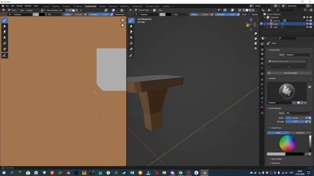314x176 pixels.
Task: Toggle Camera visibility eye in outliner
Action: tap(308, 21)
